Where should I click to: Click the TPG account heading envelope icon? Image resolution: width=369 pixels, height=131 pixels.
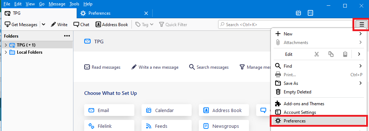(87, 42)
